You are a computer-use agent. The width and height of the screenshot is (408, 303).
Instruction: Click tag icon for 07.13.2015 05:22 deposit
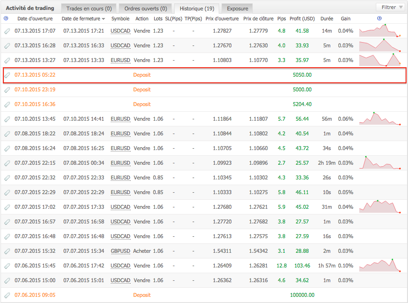(x=7, y=75)
